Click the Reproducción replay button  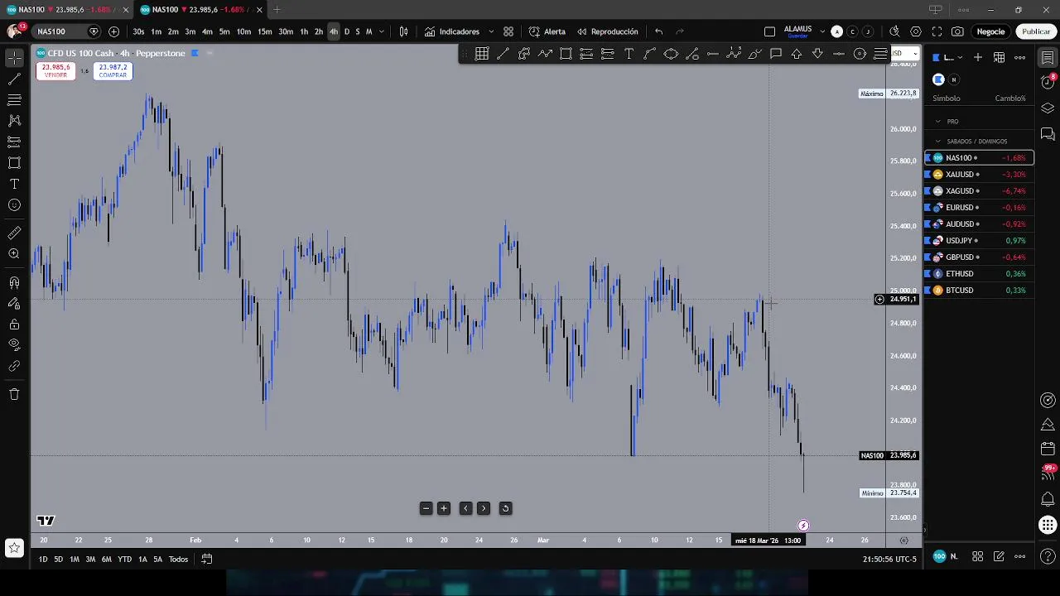point(608,31)
